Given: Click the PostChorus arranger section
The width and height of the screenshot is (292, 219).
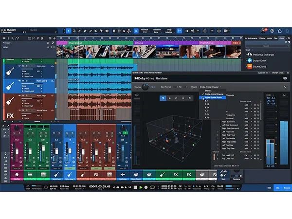Looking at the screenshot, I should coord(215,43).
